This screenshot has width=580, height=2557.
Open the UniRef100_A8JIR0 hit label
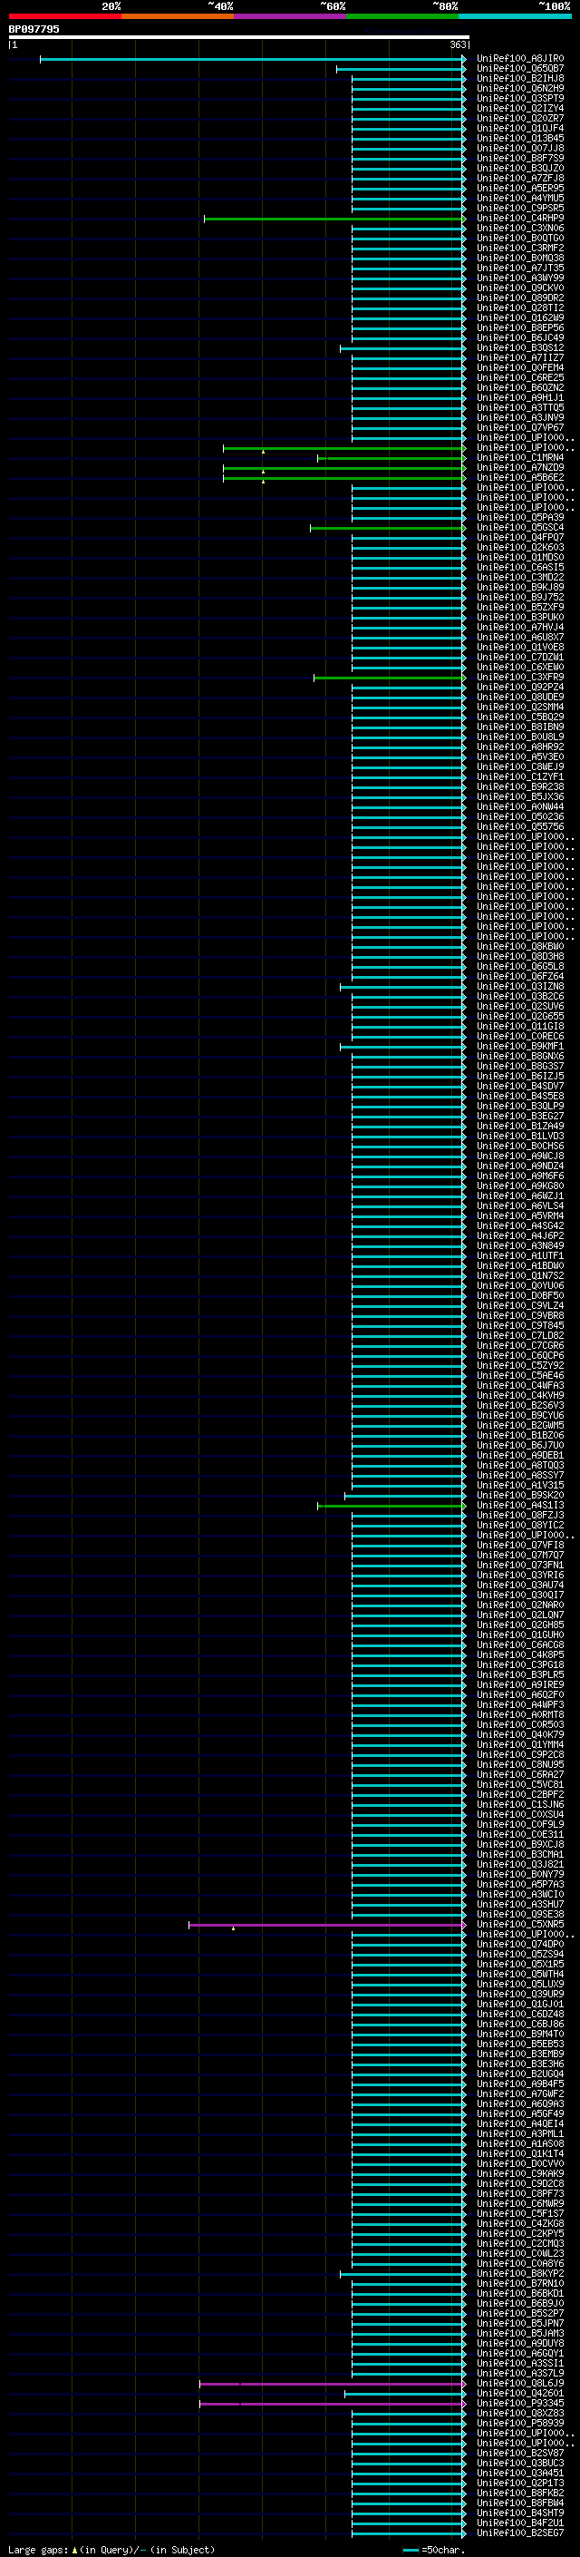point(520,59)
